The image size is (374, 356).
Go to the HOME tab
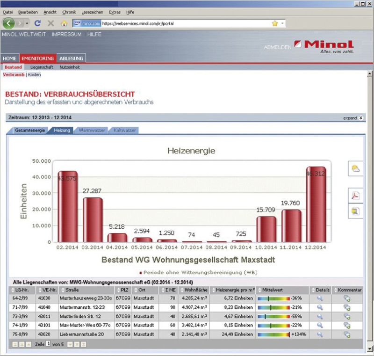coord(9,58)
